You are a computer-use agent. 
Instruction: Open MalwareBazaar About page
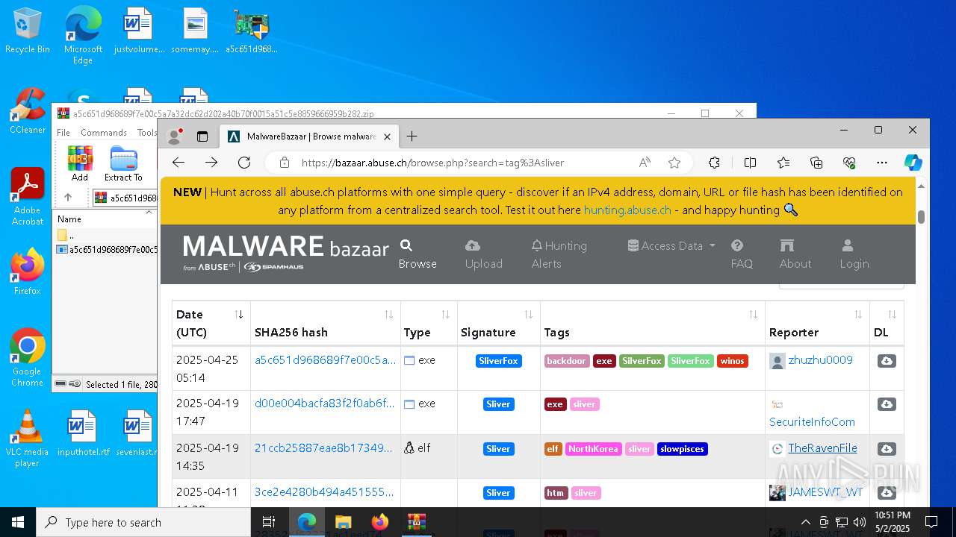tap(795, 254)
